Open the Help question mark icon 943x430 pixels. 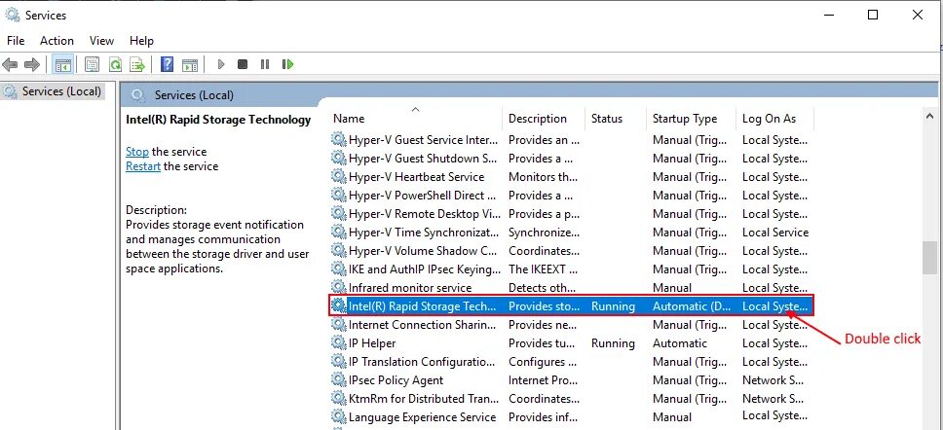(x=168, y=64)
